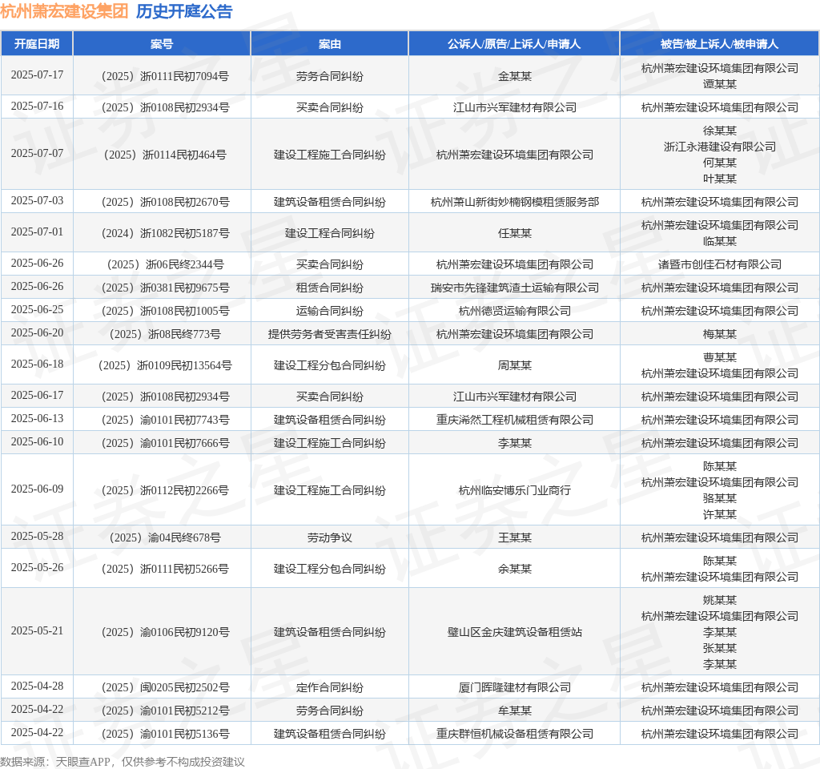The width and height of the screenshot is (820, 769).
Task: Click case reason 劳动争议
Action: (329, 537)
